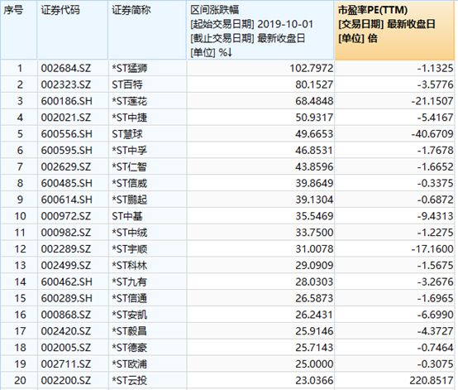This screenshot has width=458, height=390.
Task: Click stock code 600186.SH
Action: [67, 101]
